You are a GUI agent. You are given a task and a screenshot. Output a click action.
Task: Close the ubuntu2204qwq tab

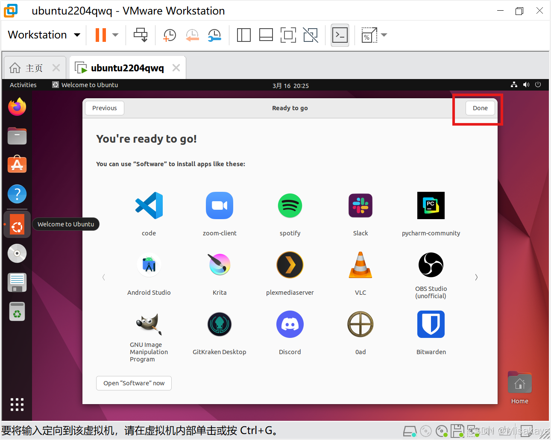[x=176, y=68]
